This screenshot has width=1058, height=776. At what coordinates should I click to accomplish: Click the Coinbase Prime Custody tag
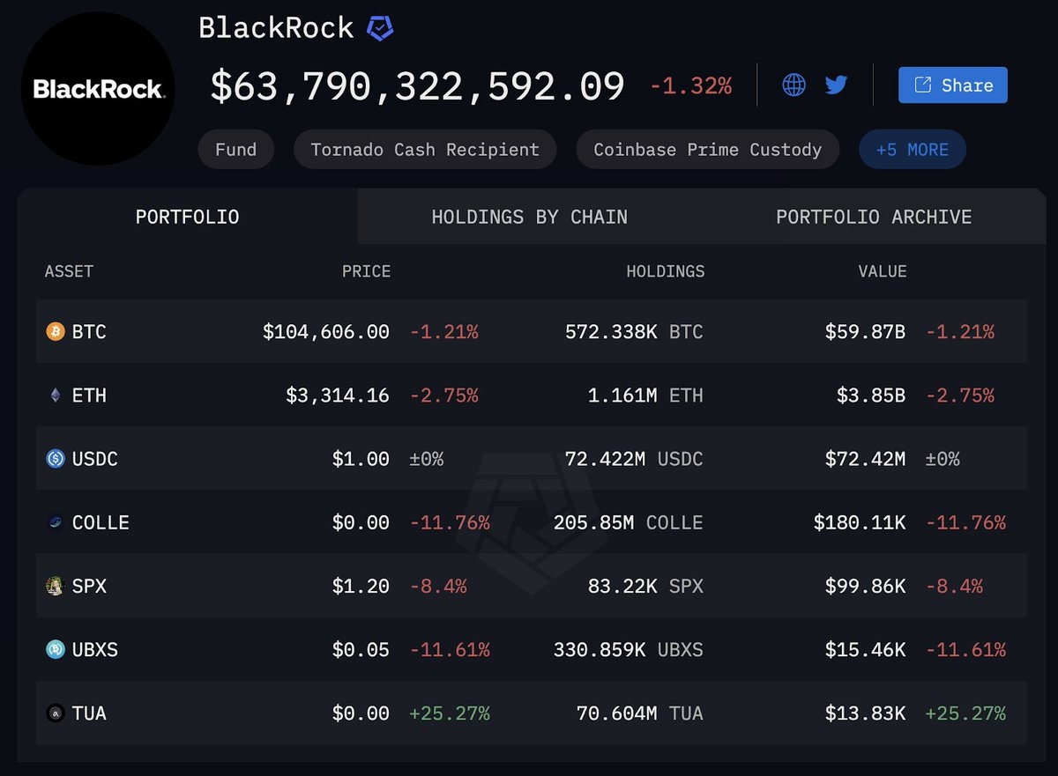tap(707, 150)
